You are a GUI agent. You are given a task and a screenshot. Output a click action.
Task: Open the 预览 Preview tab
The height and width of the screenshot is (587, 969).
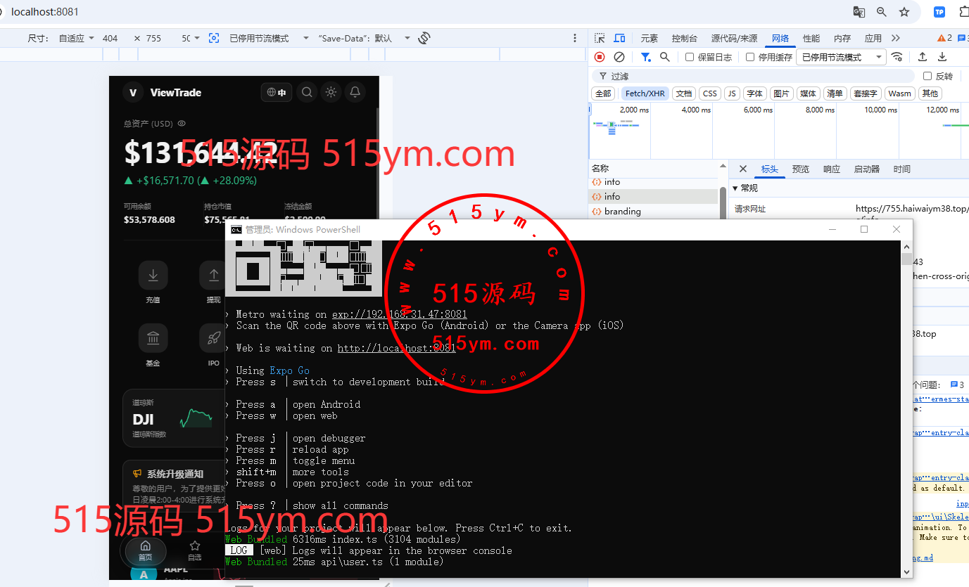[801, 169]
